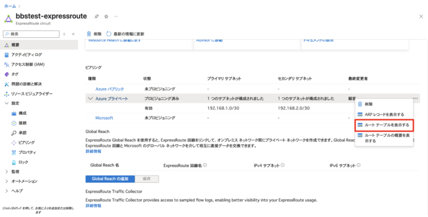Expand the ヘルプ section

tap(7, 191)
